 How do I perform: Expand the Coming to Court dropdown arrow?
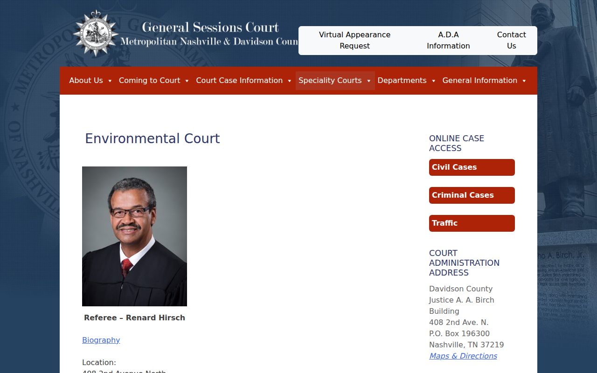coord(187,81)
